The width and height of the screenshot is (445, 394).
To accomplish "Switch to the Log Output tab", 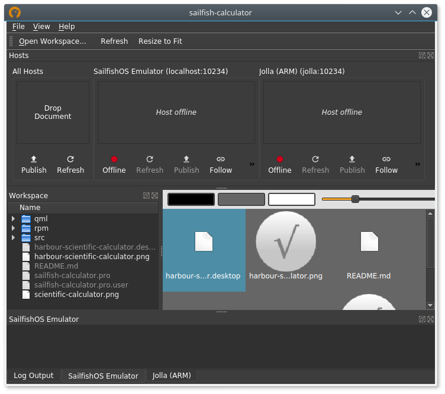I will [x=34, y=376].
